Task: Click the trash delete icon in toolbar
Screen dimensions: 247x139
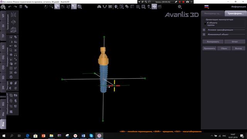Action: click(x=21, y=7)
